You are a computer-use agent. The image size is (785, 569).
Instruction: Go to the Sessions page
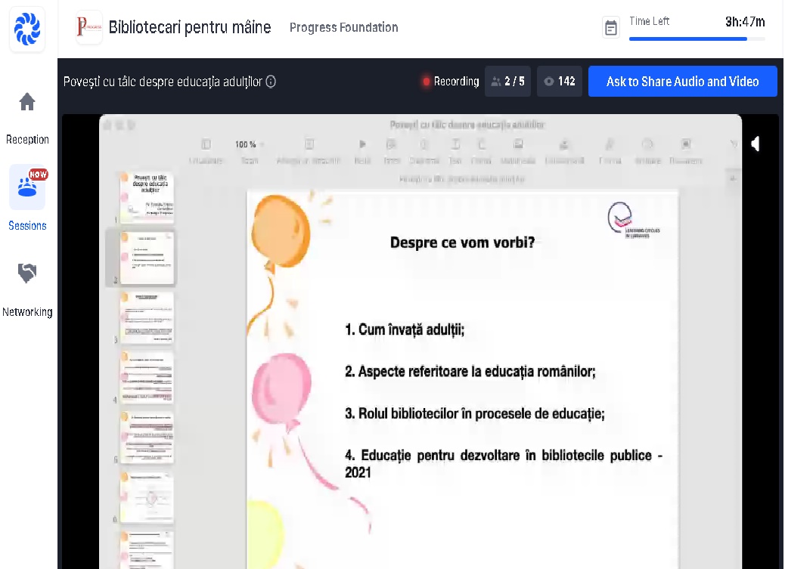point(27,187)
